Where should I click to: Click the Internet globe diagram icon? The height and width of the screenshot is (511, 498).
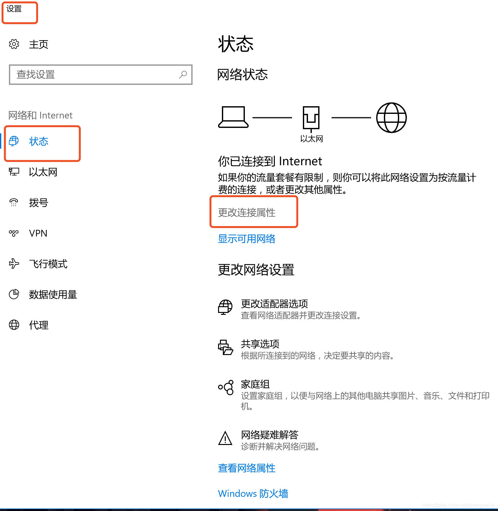(x=392, y=118)
